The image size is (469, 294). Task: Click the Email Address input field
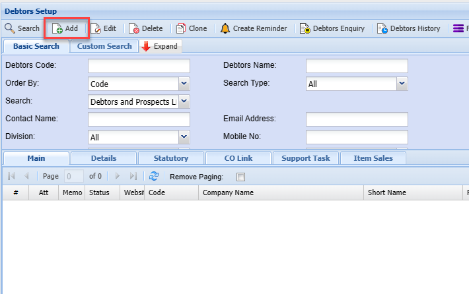(357, 119)
